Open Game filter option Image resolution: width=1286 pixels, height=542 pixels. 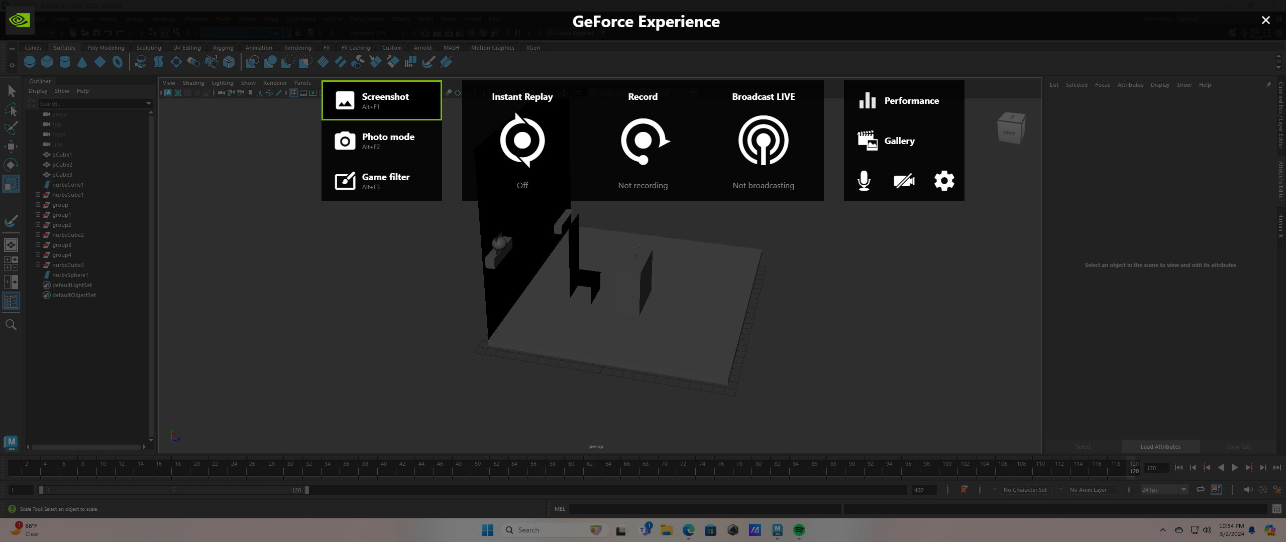[x=382, y=181]
